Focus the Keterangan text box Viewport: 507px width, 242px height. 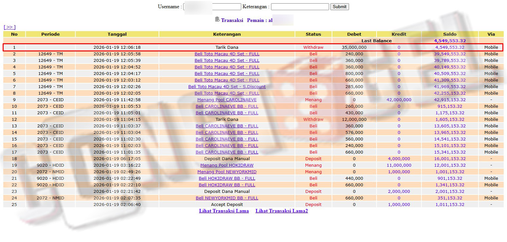pos(300,7)
